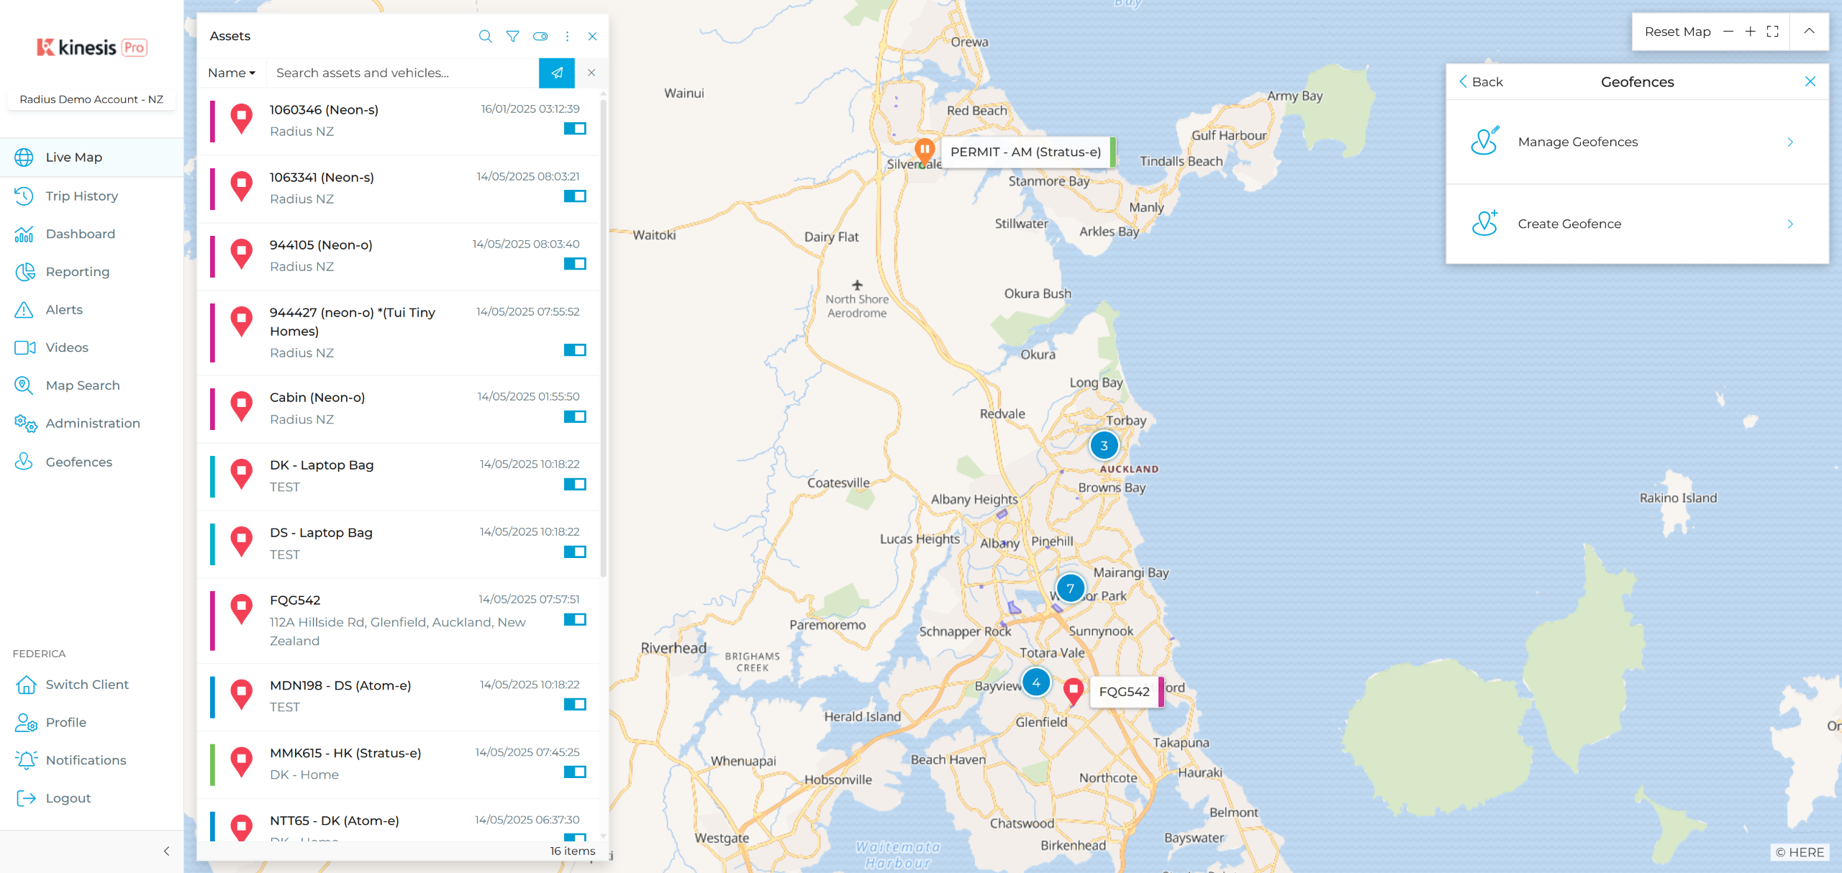
Task: Toggle the FQG542 asset visibility switch
Action: (574, 619)
